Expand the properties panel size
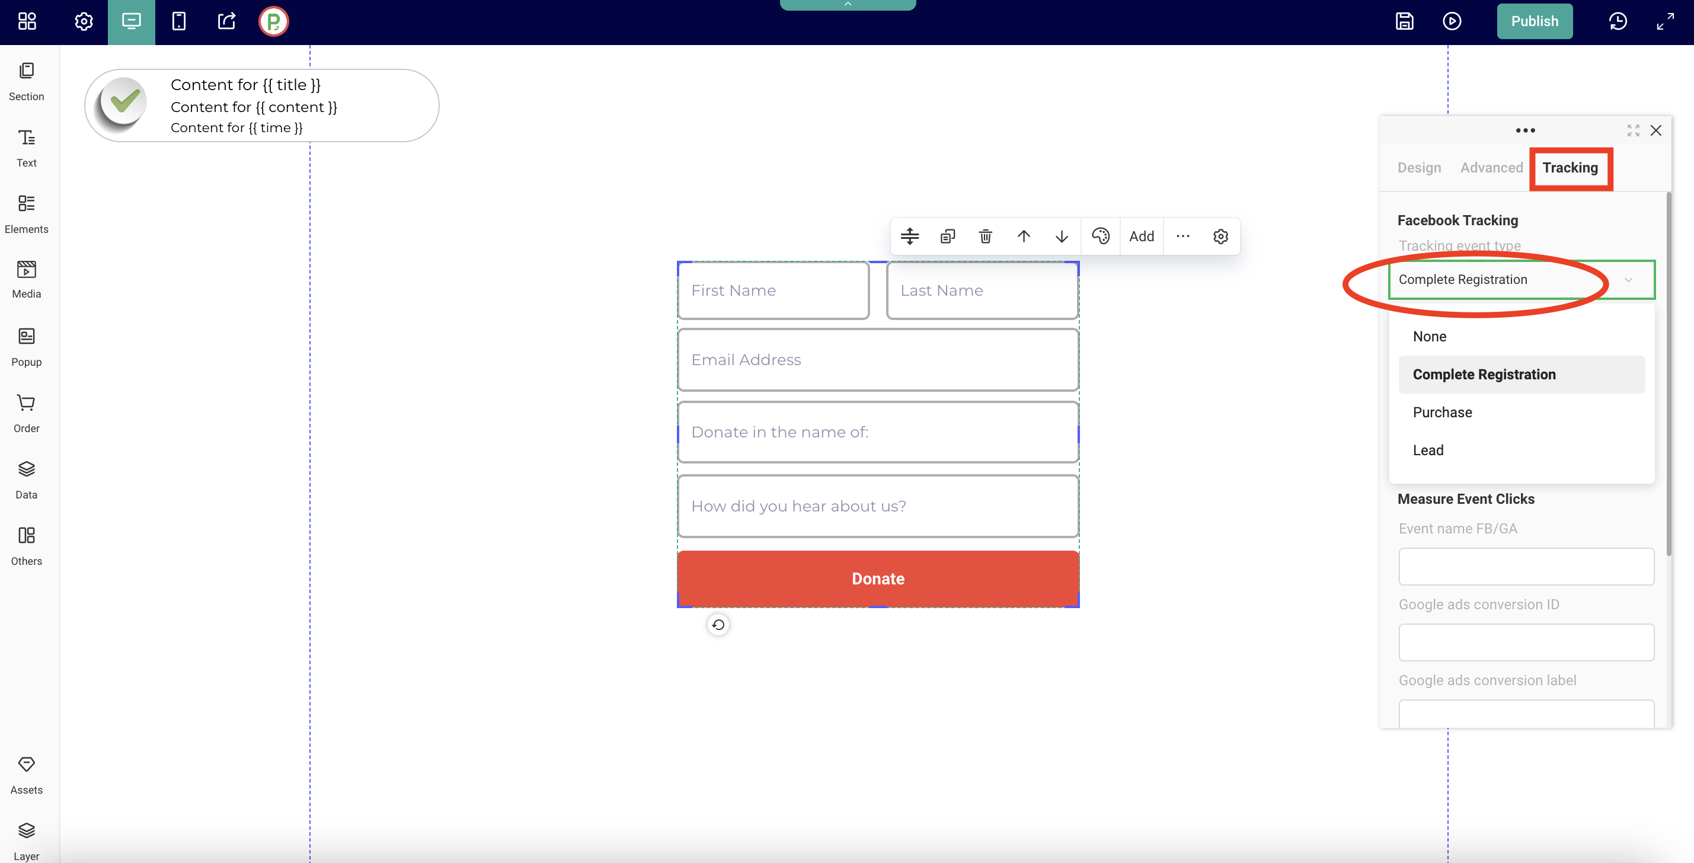The width and height of the screenshot is (1694, 863). 1634,130
